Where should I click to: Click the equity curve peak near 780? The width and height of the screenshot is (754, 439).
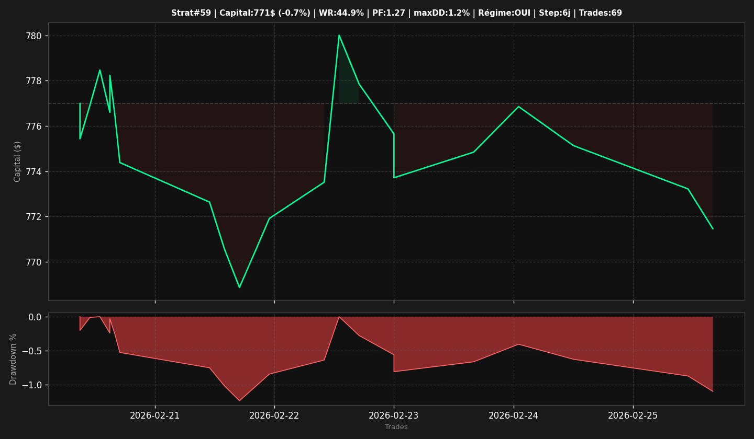(x=339, y=36)
